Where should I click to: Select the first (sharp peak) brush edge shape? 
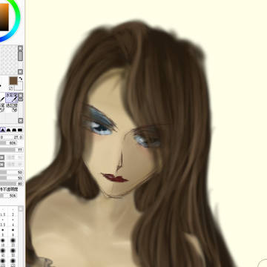3,130
